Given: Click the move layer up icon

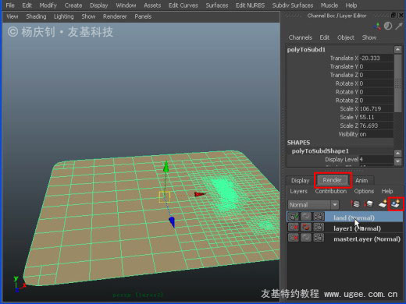Looking at the screenshot, I should click(355, 204).
